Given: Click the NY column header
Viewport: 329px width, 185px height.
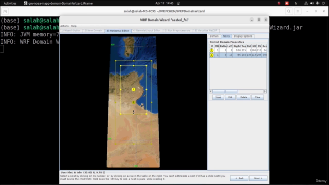Looking at the screenshot, I should 259,46.
